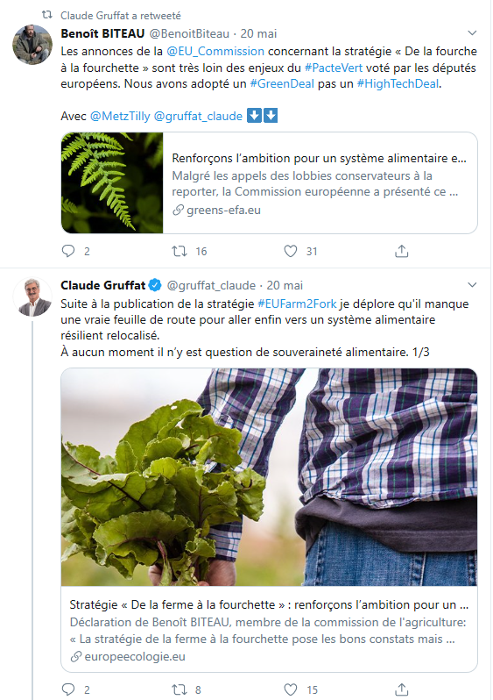This screenshot has width=493, height=700.
Task: Reply to Claude Gruffat's tweet
Action: point(68,689)
